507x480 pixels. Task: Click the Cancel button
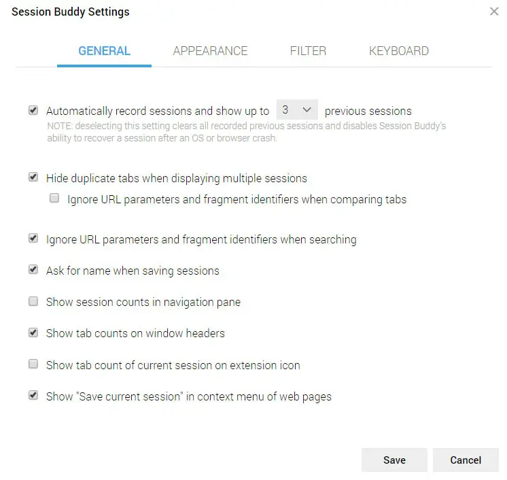pyautogui.click(x=466, y=460)
